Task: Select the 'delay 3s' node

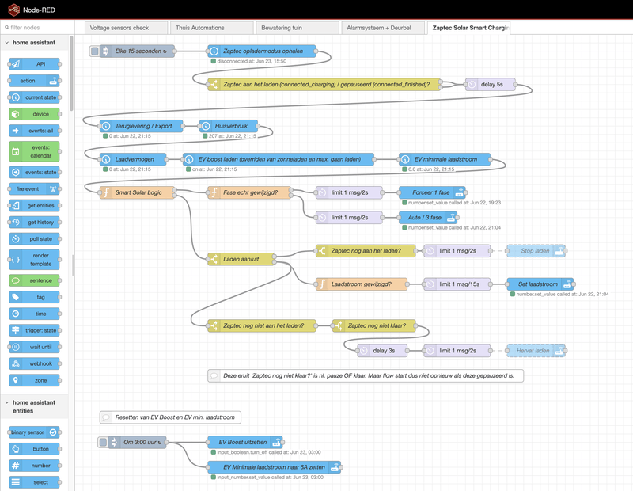Action: point(382,351)
